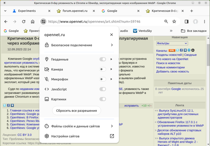
Task: Click the Facebook share icon below article
Action: coord(8,105)
